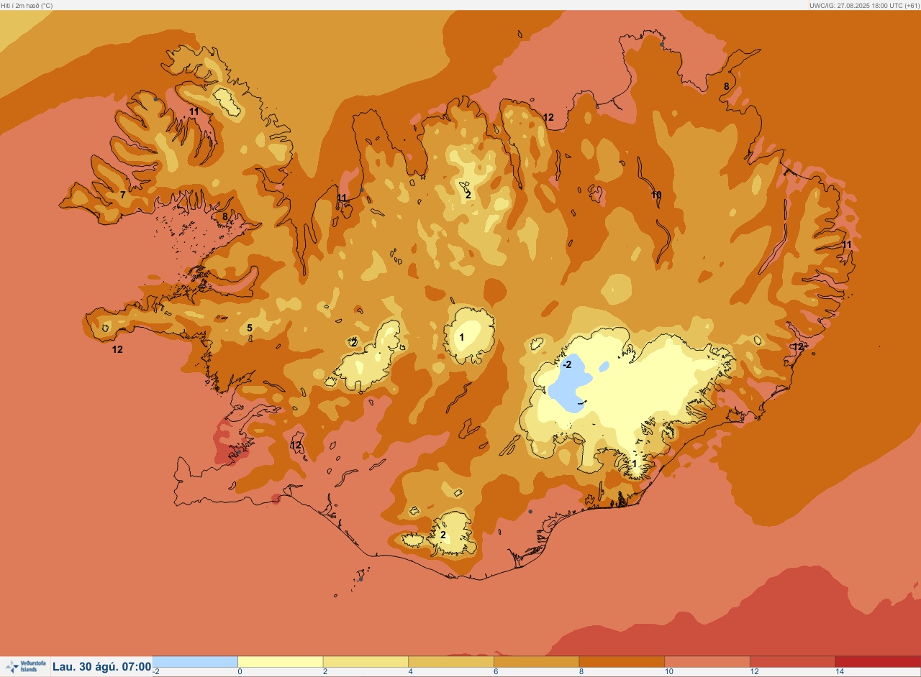Choose the 10 to 12 degree legend swatch
921x677 pixels.
click(x=707, y=661)
